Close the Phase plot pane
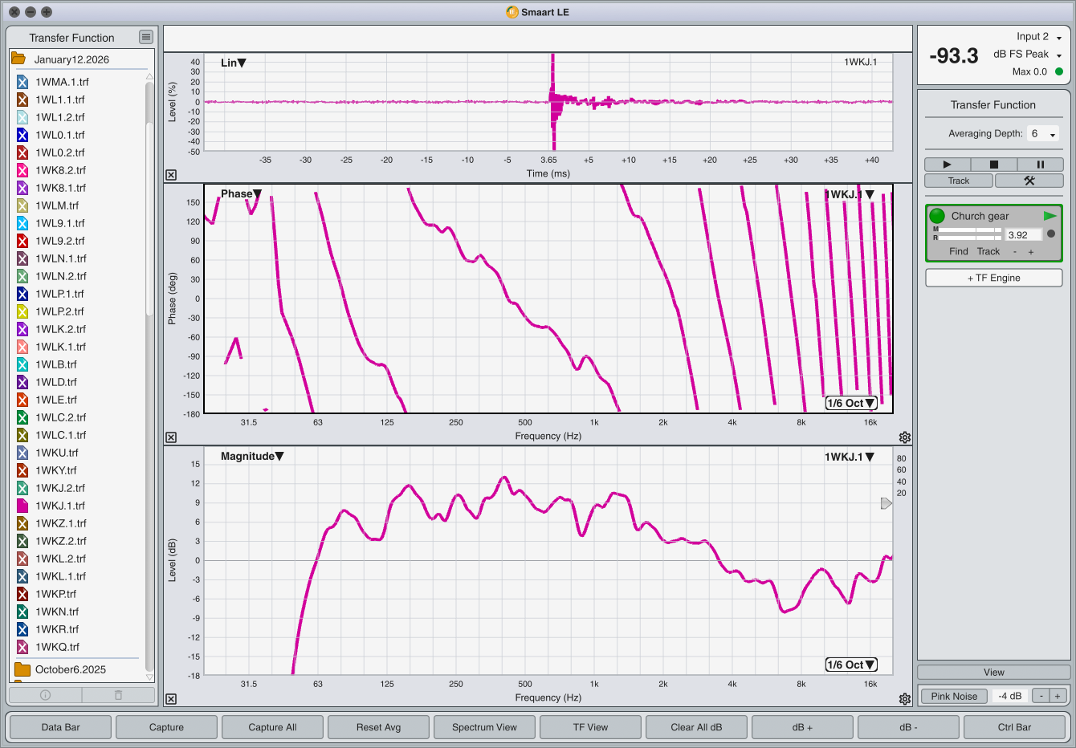This screenshot has height=748, width=1076. [x=171, y=437]
